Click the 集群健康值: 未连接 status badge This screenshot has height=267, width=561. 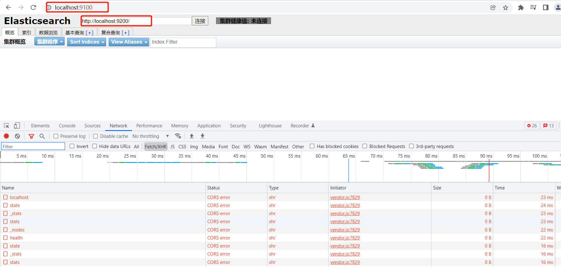click(x=244, y=21)
